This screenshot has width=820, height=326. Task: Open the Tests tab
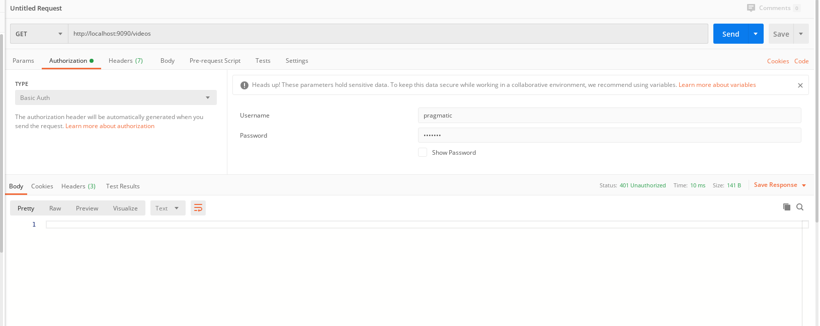pyautogui.click(x=263, y=61)
